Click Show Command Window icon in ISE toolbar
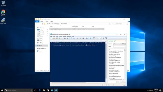 coord(103,38)
